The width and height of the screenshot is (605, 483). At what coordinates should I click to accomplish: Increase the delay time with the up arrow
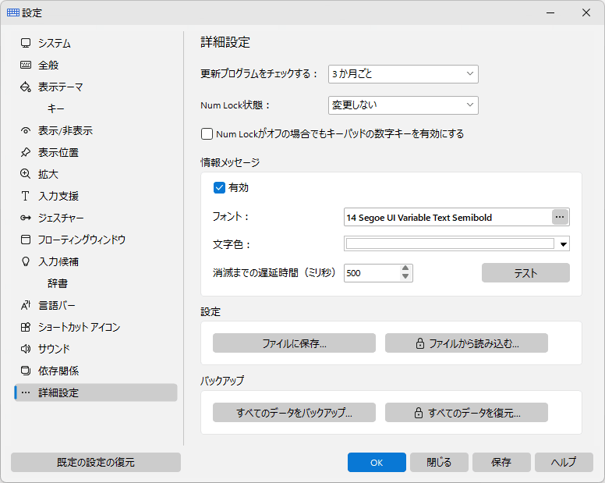click(x=405, y=268)
